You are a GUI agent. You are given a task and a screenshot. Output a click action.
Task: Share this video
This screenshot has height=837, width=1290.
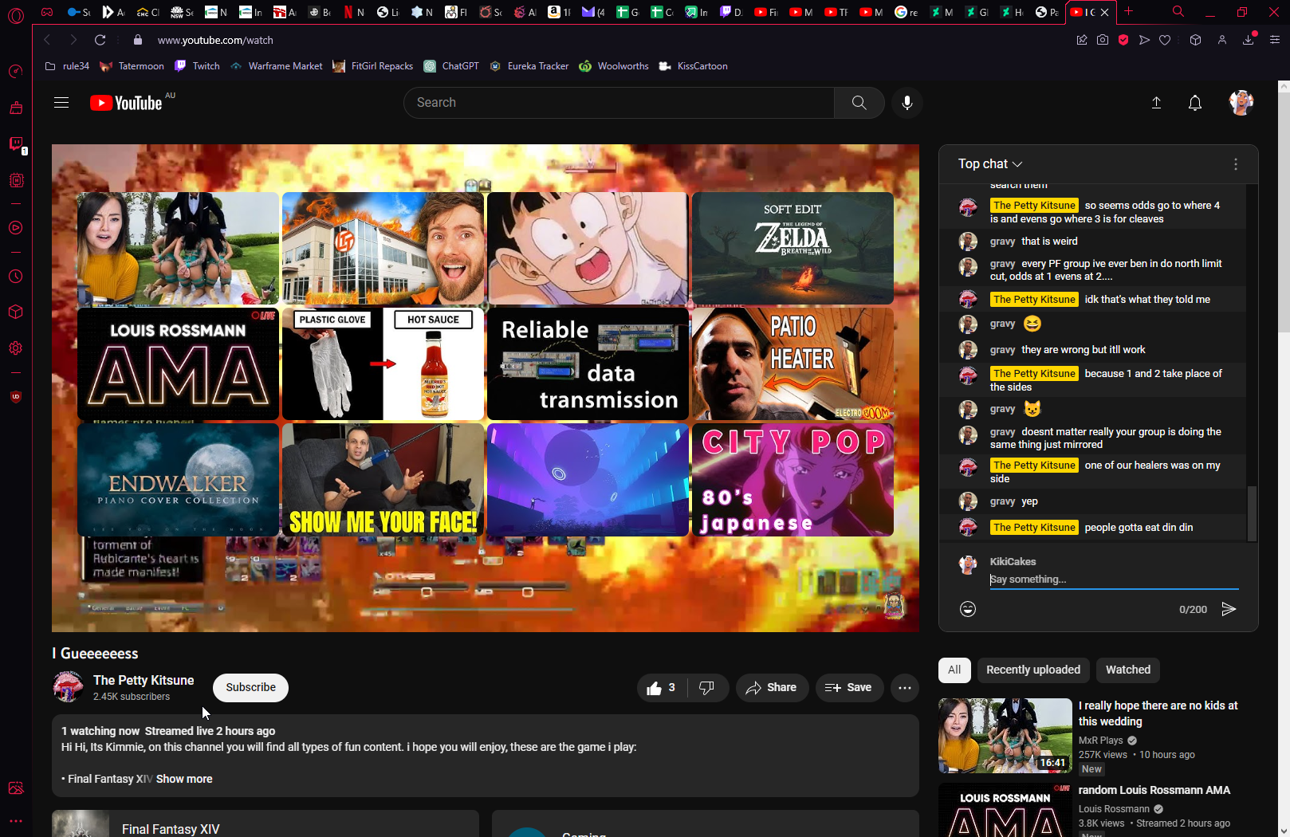click(772, 688)
